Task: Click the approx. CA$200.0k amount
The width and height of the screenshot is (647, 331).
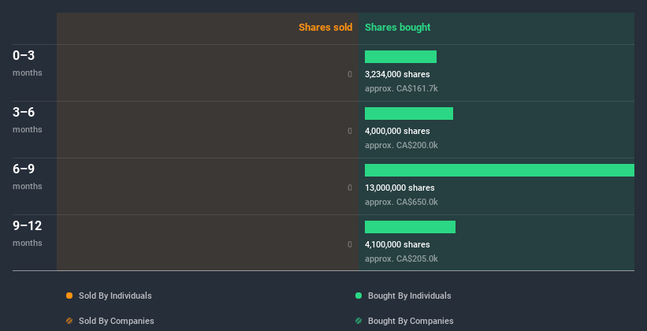Action: point(401,145)
